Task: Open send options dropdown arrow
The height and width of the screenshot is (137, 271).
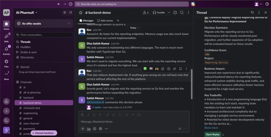Action: tap(186, 129)
